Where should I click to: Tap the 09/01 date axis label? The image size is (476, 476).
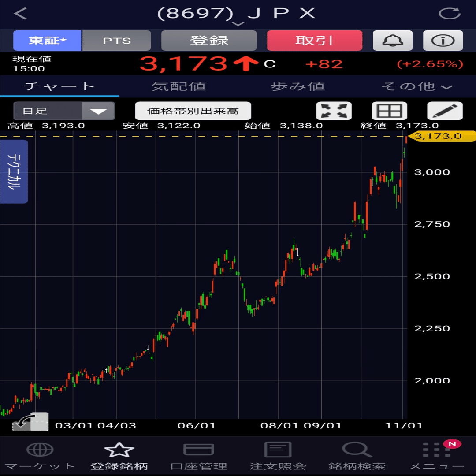322,425
